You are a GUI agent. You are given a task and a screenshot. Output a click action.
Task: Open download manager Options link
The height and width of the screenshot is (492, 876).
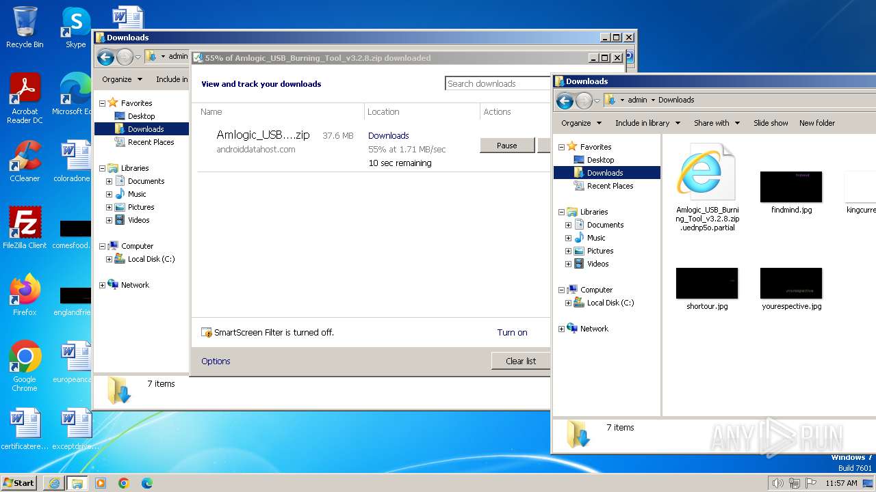tap(216, 361)
